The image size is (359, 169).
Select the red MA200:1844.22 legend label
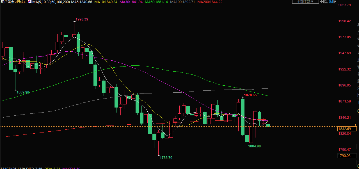click(x=210, y=2)
